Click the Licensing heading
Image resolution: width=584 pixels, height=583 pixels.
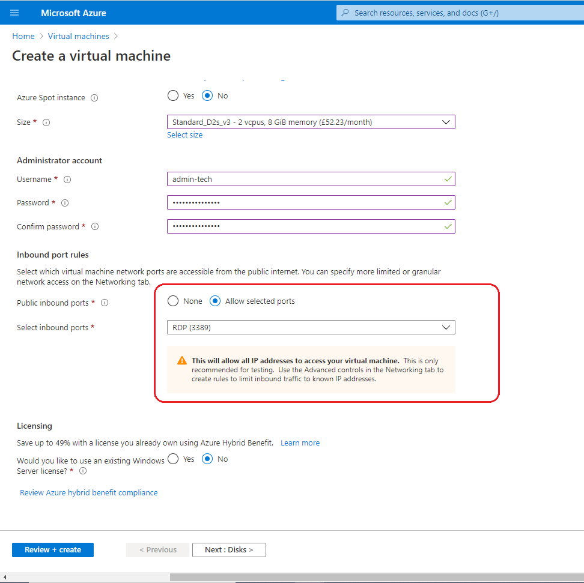point(34,426)
